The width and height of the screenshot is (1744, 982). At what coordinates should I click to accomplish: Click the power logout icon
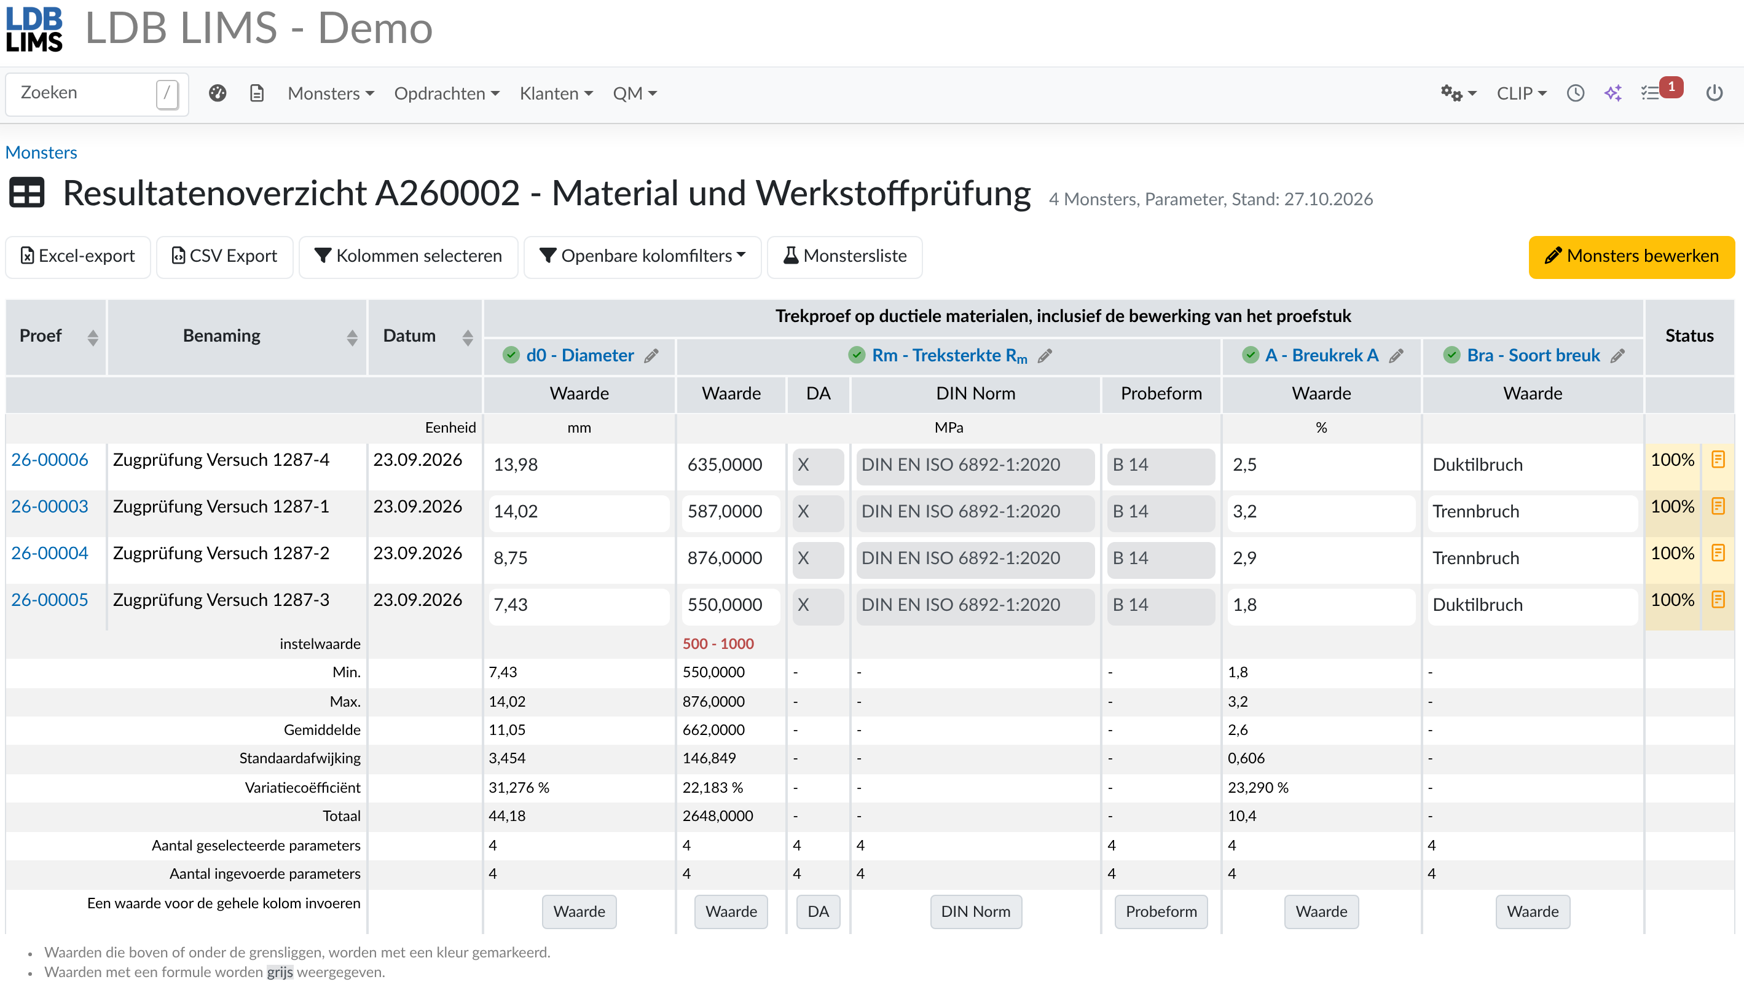(1713, 93)
